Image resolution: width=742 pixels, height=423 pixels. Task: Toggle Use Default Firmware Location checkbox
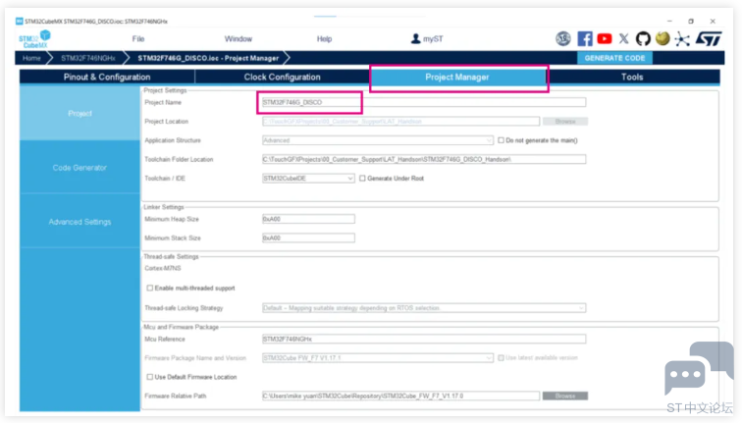pos(149,377)
